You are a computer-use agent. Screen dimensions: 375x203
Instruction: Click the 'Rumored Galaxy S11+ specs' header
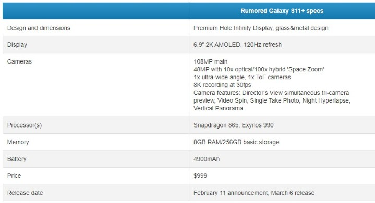coord(282,11)
